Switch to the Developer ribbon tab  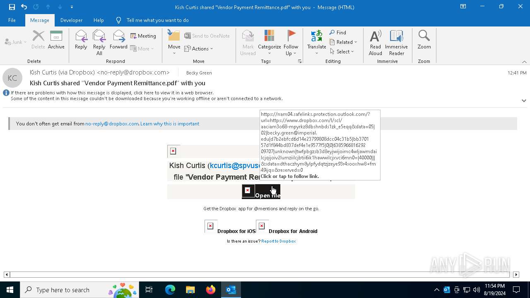pyautogui.click(x=71, y=20)
